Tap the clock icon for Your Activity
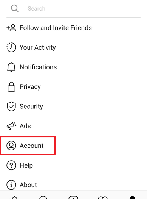 coord(11,47)
